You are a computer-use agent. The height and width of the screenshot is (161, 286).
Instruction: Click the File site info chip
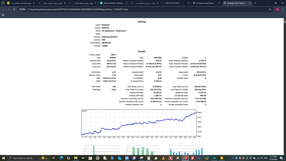pyautogui.click(x=22, y=9)
